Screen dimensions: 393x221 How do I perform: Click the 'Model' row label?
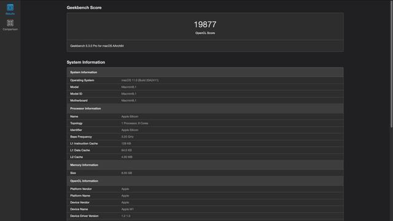click(74, 87)
